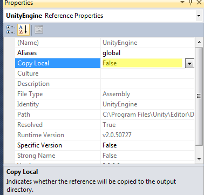204x195 pixels.
Task: Toggle auto-hide pin icon for Properties panel
Action: click(191, 2)
